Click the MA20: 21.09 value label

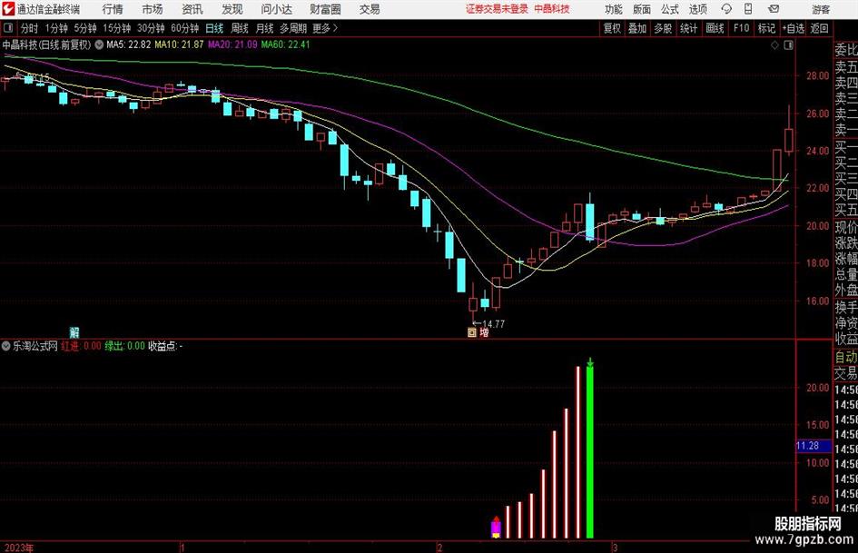pos(232,44)
